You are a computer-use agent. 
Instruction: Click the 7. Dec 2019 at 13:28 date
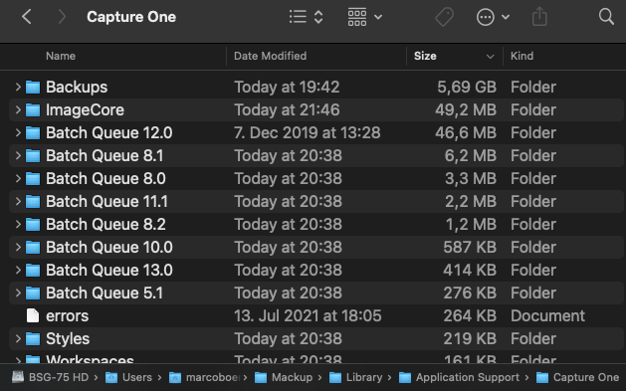pos(307,133)
